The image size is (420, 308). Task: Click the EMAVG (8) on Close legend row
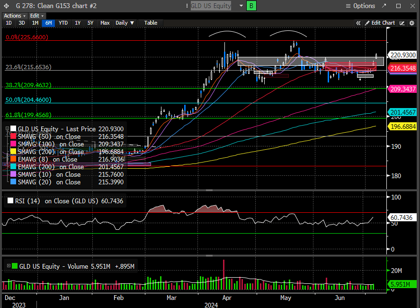pos(67,159)
